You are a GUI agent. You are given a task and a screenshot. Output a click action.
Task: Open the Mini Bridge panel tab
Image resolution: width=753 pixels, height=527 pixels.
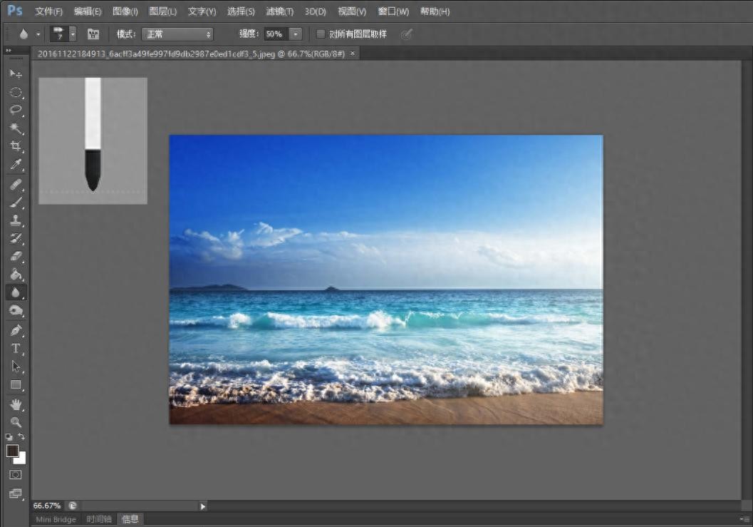[56, 519]
